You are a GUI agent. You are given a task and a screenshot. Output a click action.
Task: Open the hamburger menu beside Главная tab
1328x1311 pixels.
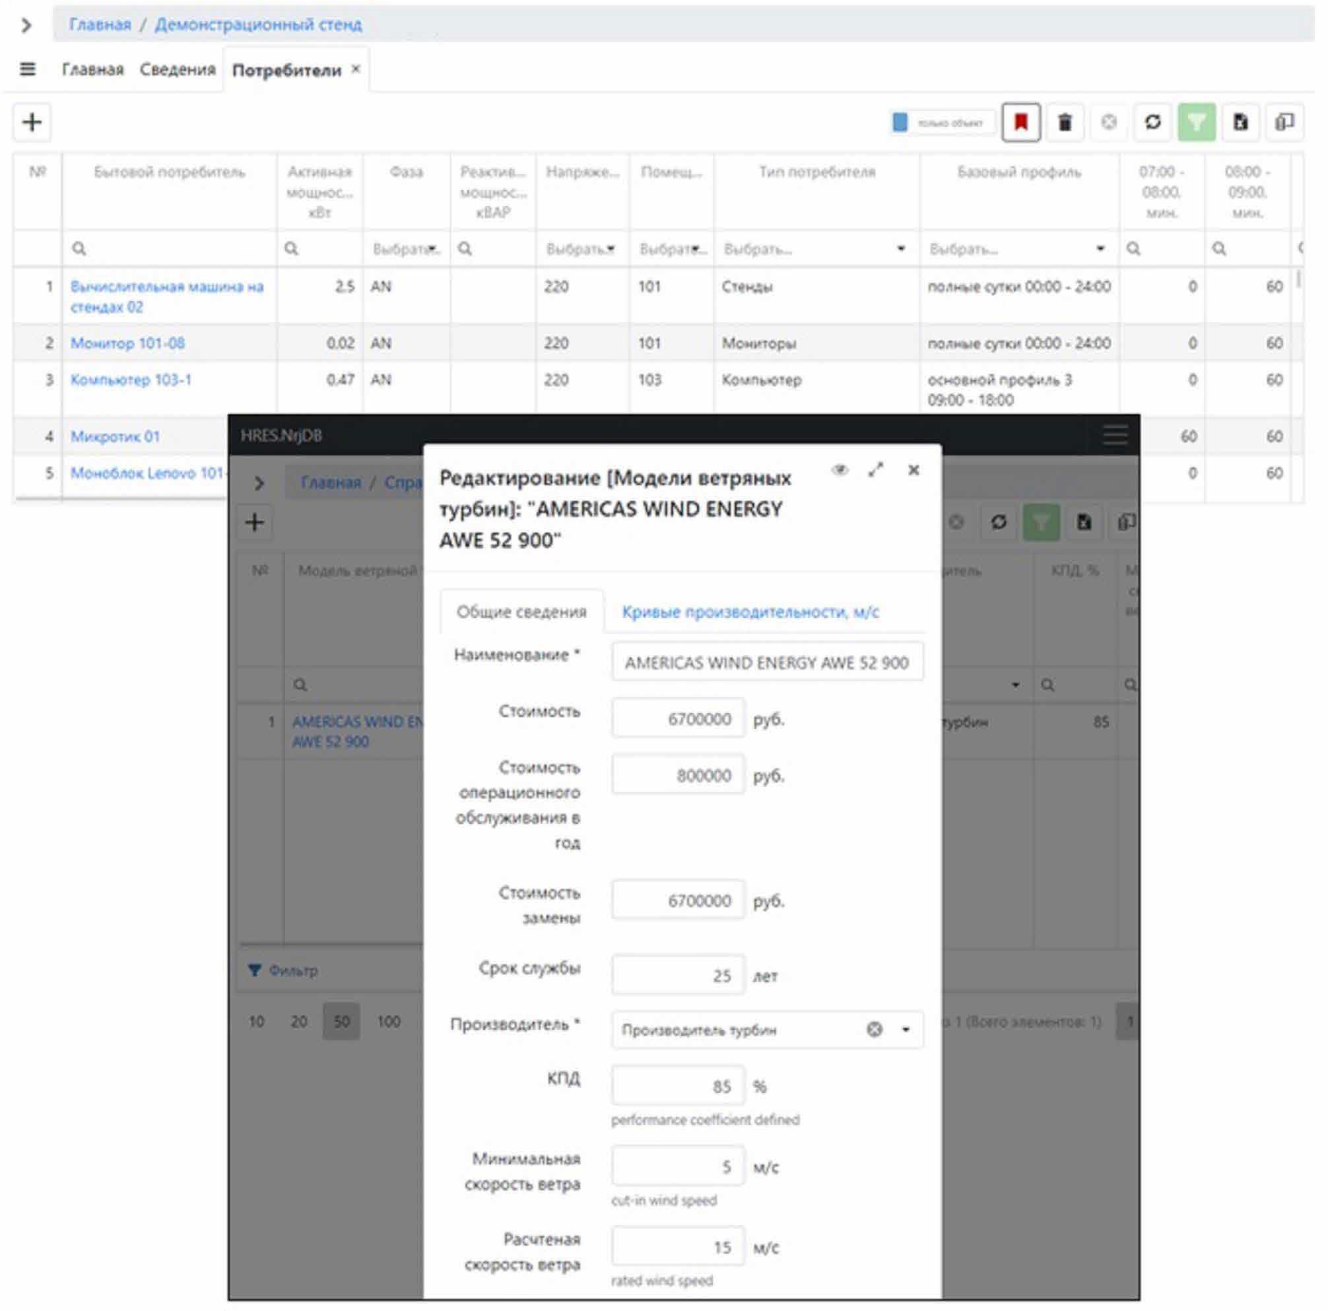(x=28, y=69)
